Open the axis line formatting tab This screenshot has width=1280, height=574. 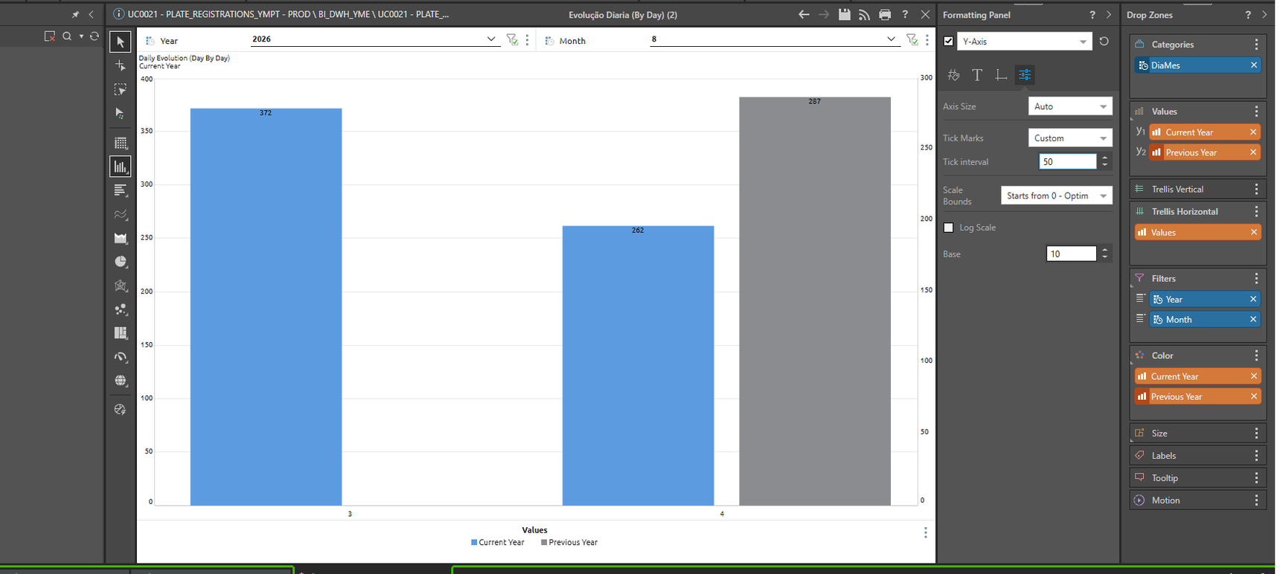(x=1001, y=74)
